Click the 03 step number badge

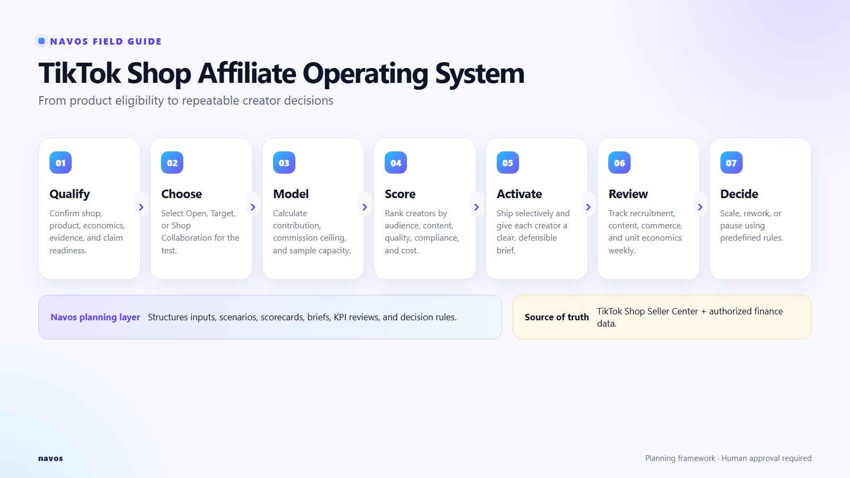click(x=284, y=163)
